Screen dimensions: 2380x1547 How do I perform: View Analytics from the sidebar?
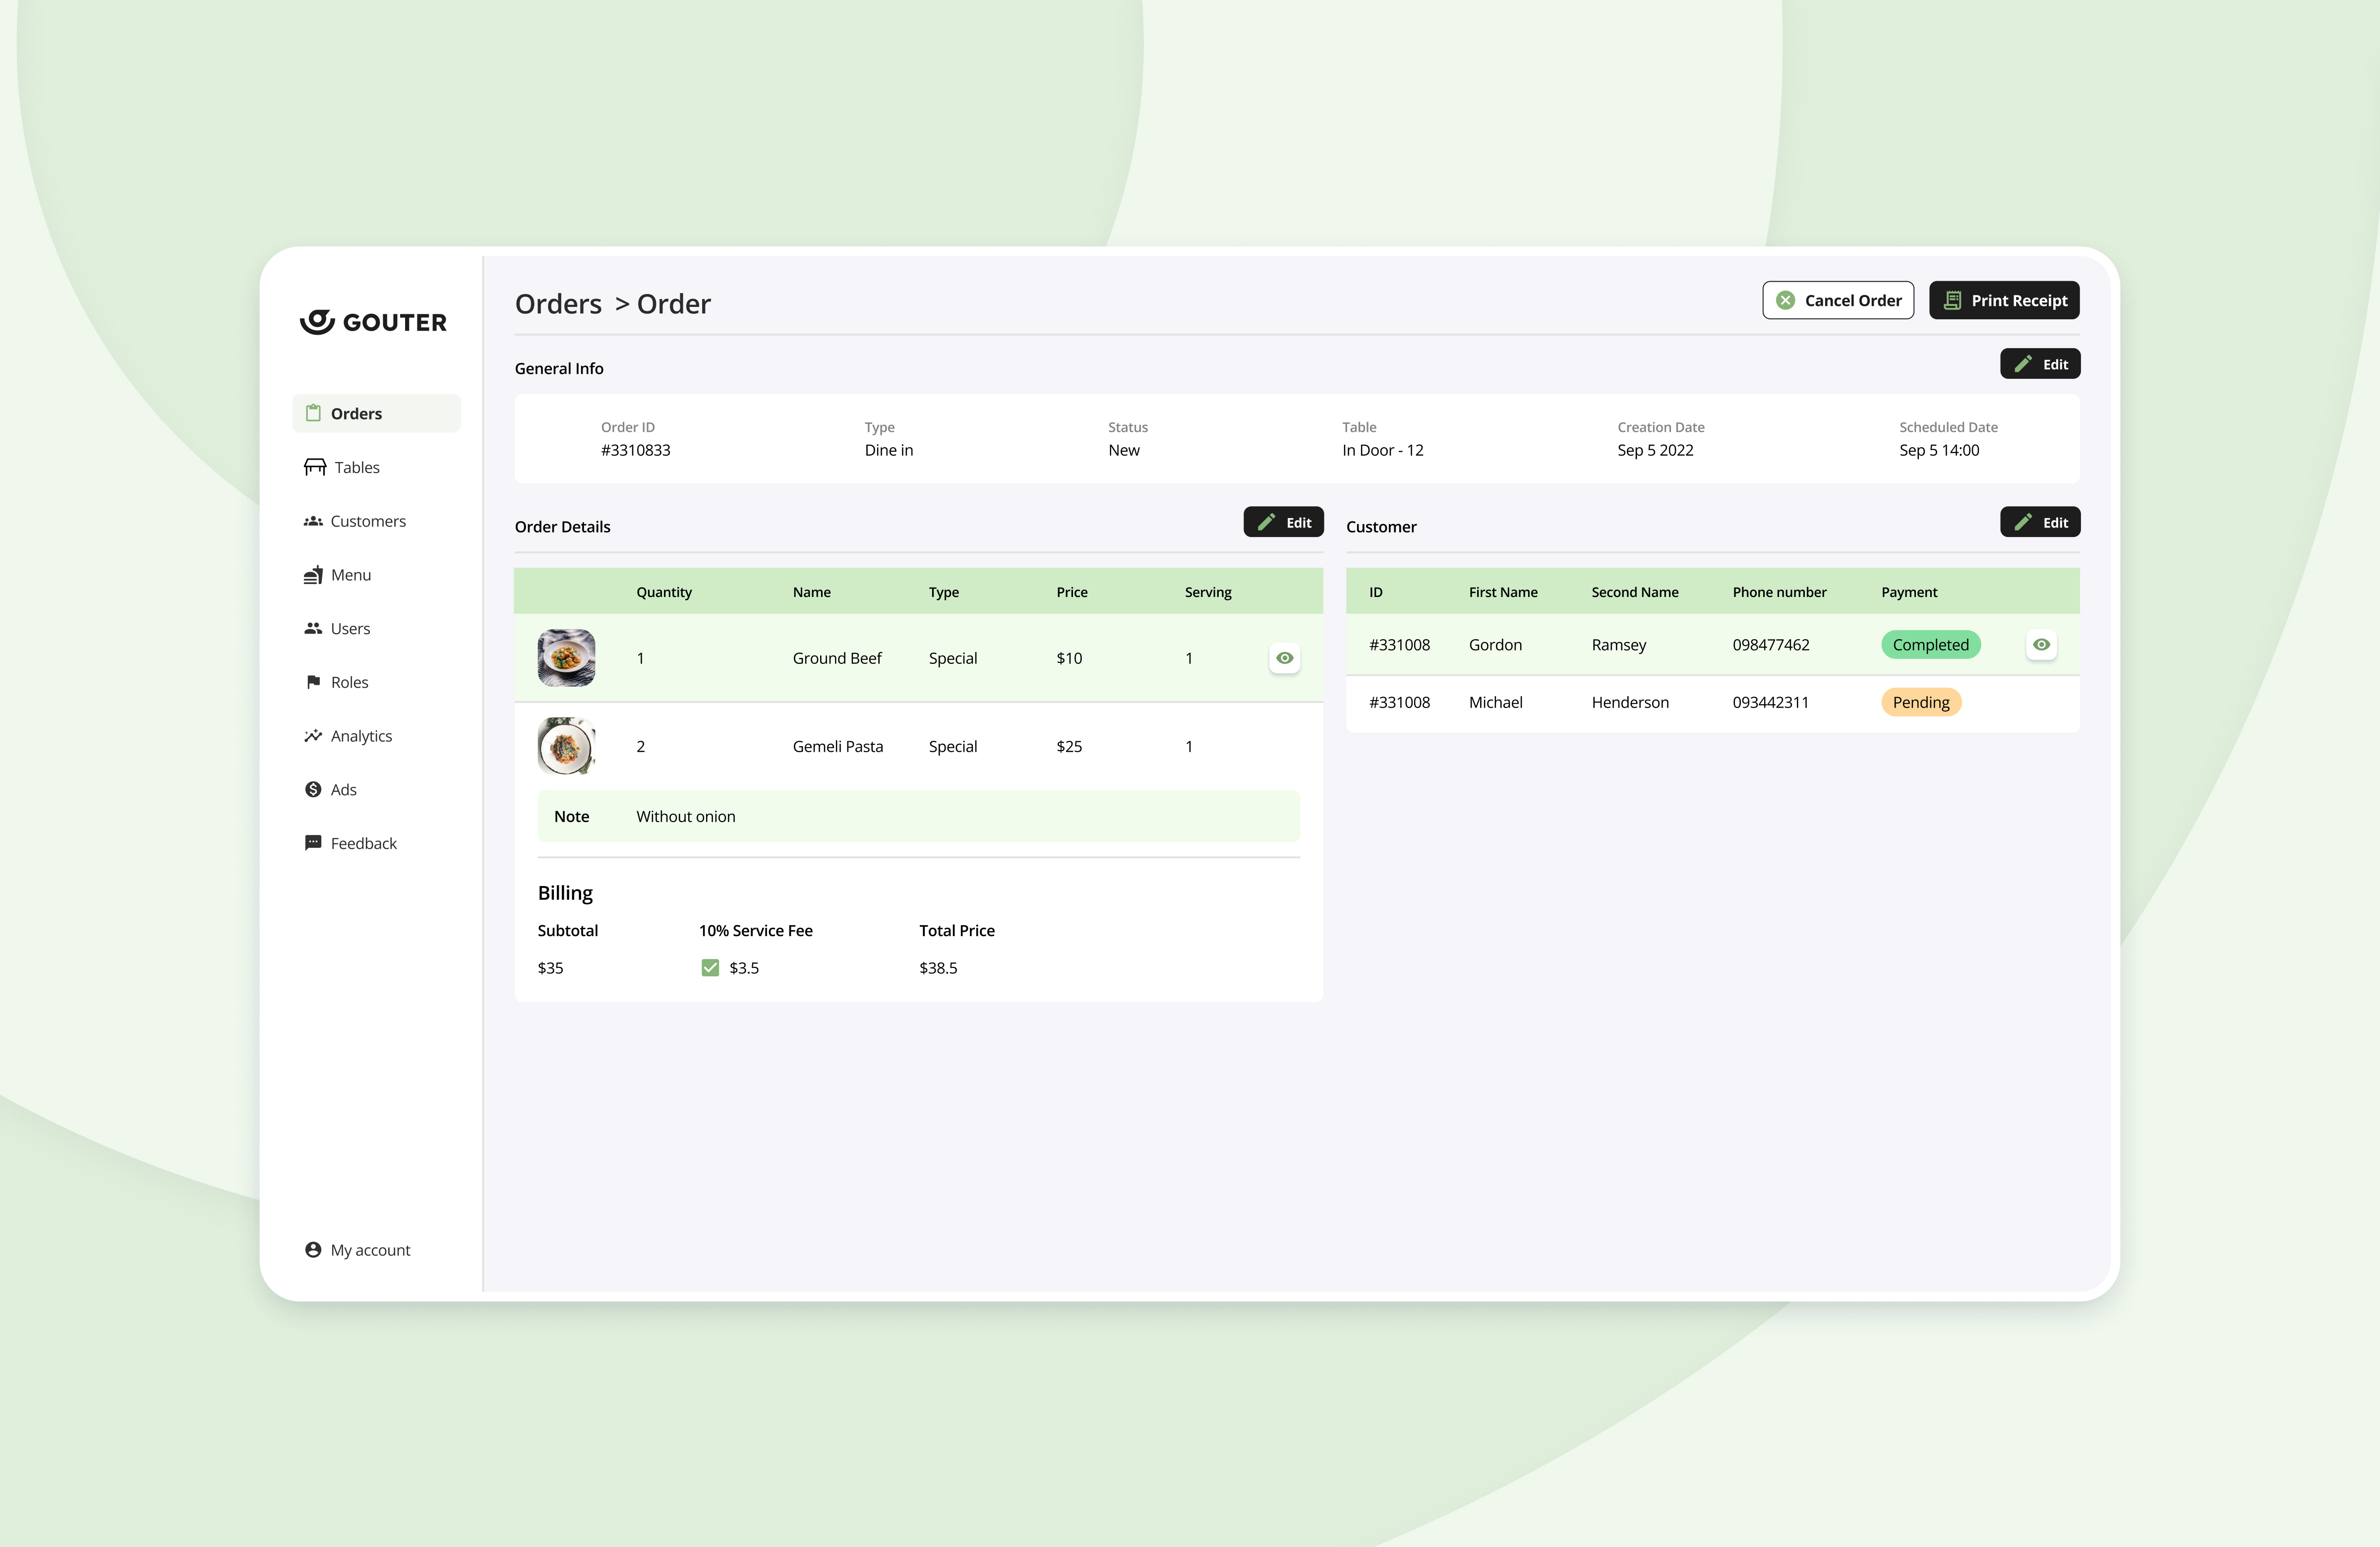(x=313, y=735)
